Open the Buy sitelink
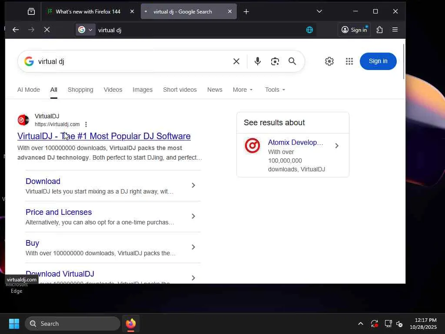This screenshot has width=445, height=334. point(32,243)
